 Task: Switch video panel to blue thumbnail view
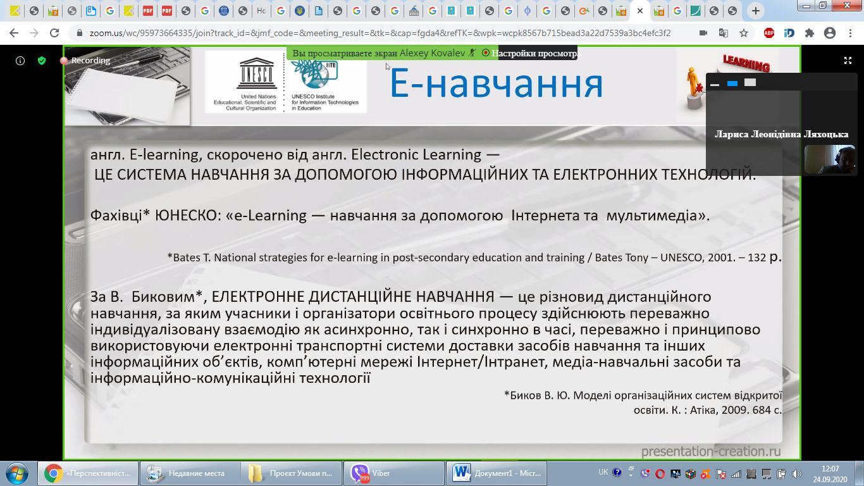[x=732, y=83]
